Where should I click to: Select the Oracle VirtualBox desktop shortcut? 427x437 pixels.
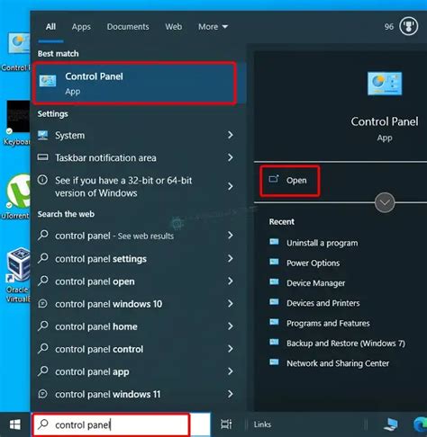tap(17, 275)
